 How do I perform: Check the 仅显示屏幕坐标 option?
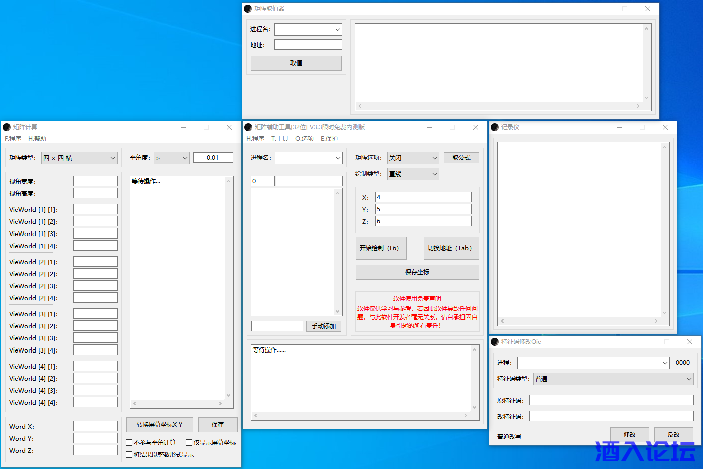tap(189, 442)
